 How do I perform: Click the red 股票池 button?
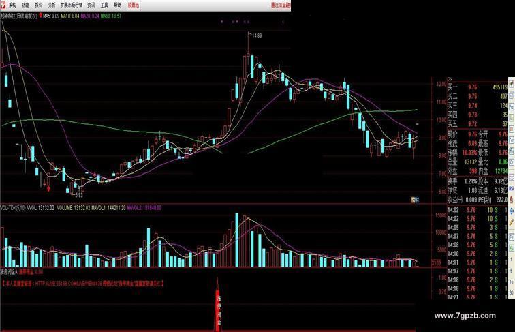[134, 5]
